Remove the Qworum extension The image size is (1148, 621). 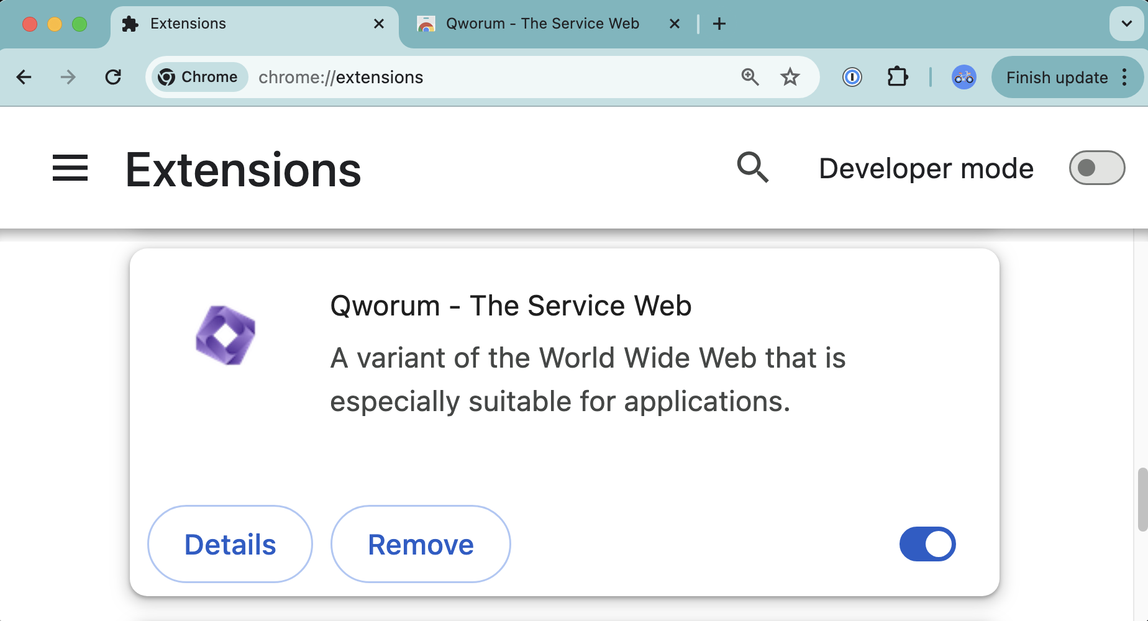tap(421, 544)
